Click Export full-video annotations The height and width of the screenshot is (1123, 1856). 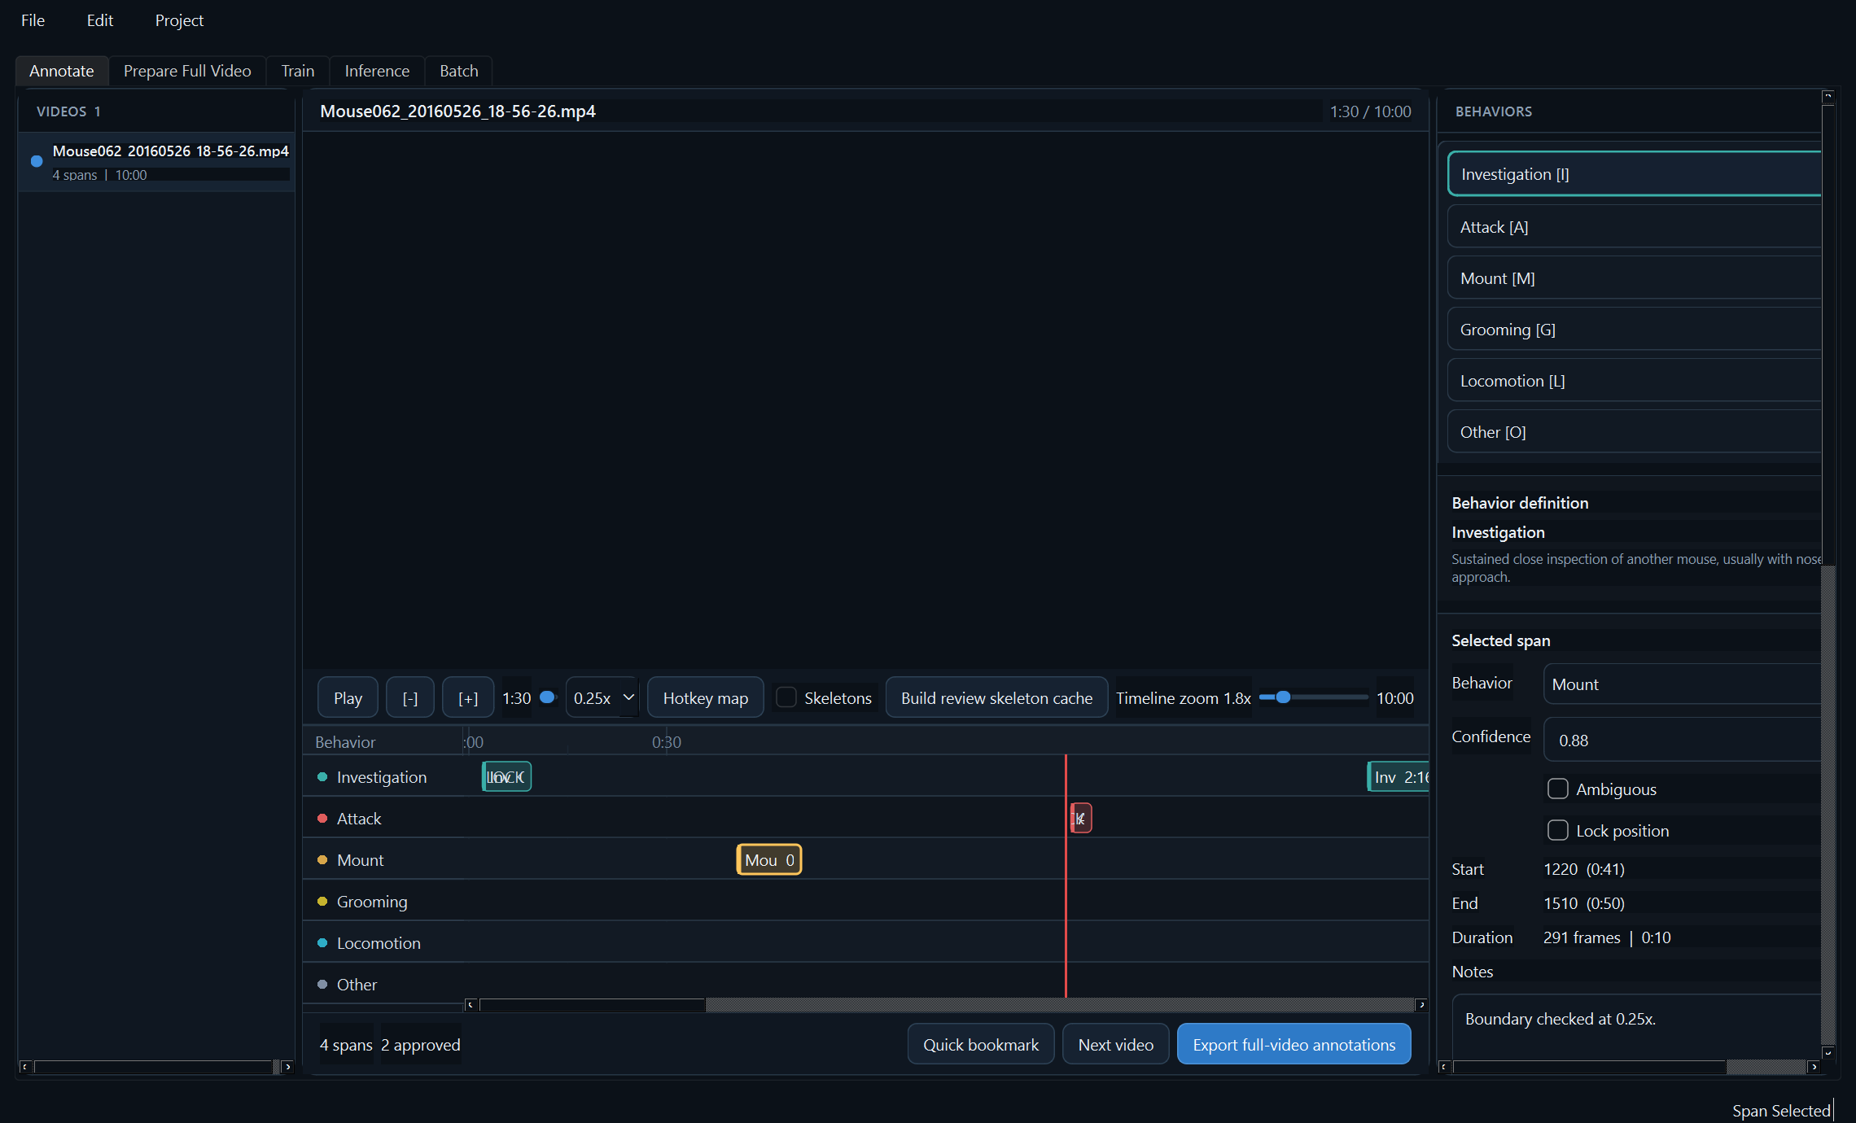click(x=1294, y=1044)
